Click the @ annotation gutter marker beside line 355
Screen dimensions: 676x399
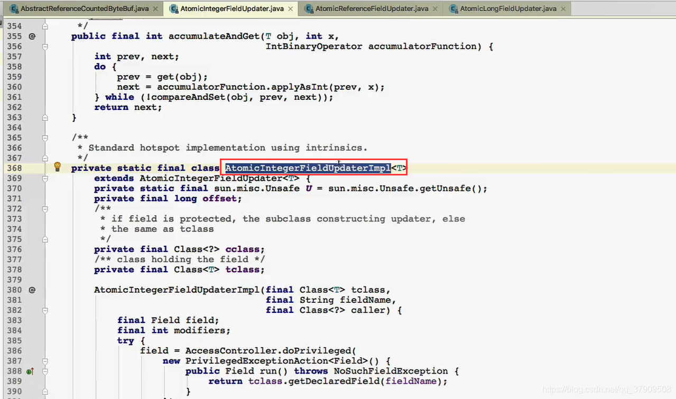pos(32,36)
